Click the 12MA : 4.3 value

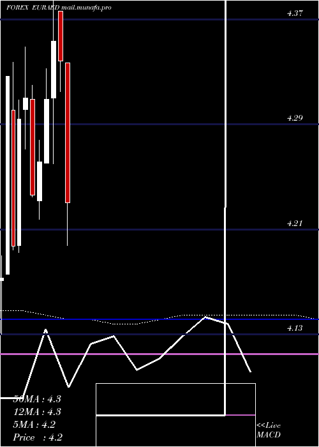click(x=37, y=412)
